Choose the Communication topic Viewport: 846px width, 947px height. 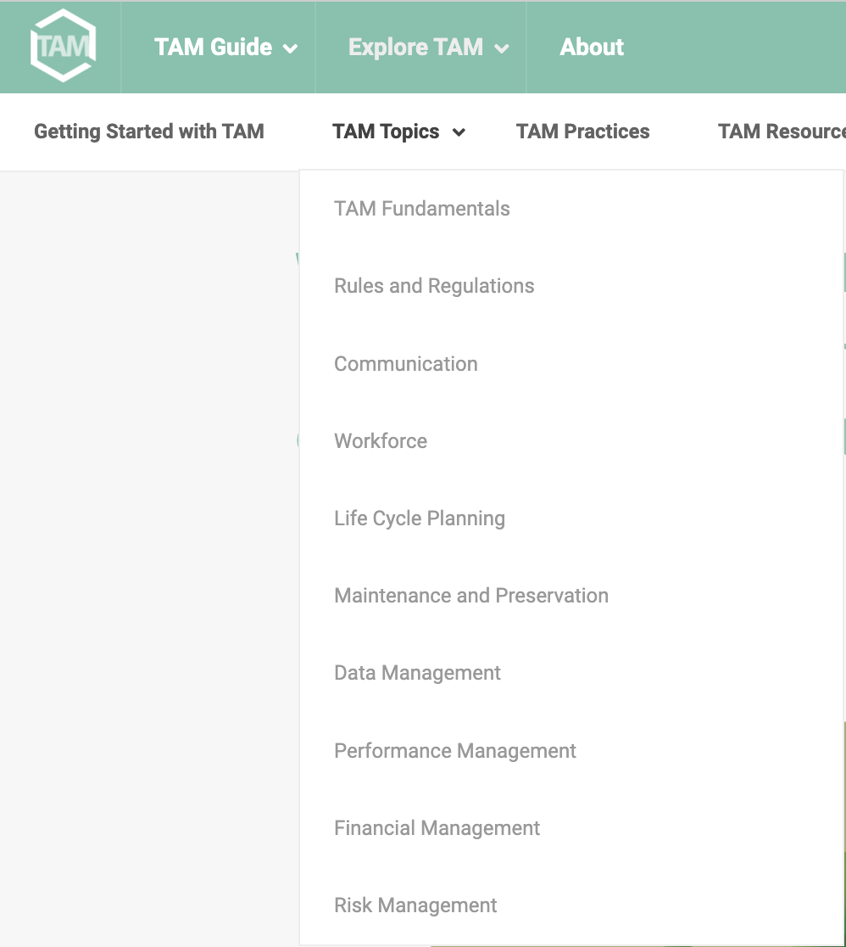[406, 364]
